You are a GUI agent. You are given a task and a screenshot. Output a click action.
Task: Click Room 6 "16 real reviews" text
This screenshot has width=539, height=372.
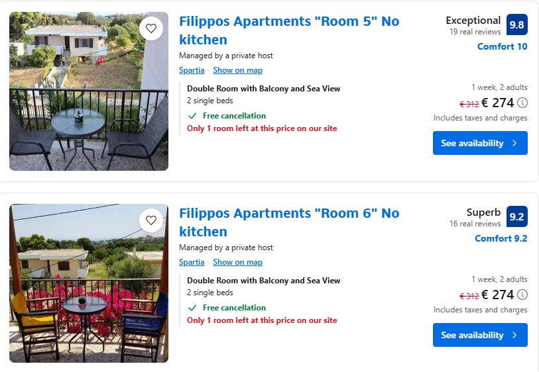475,224
